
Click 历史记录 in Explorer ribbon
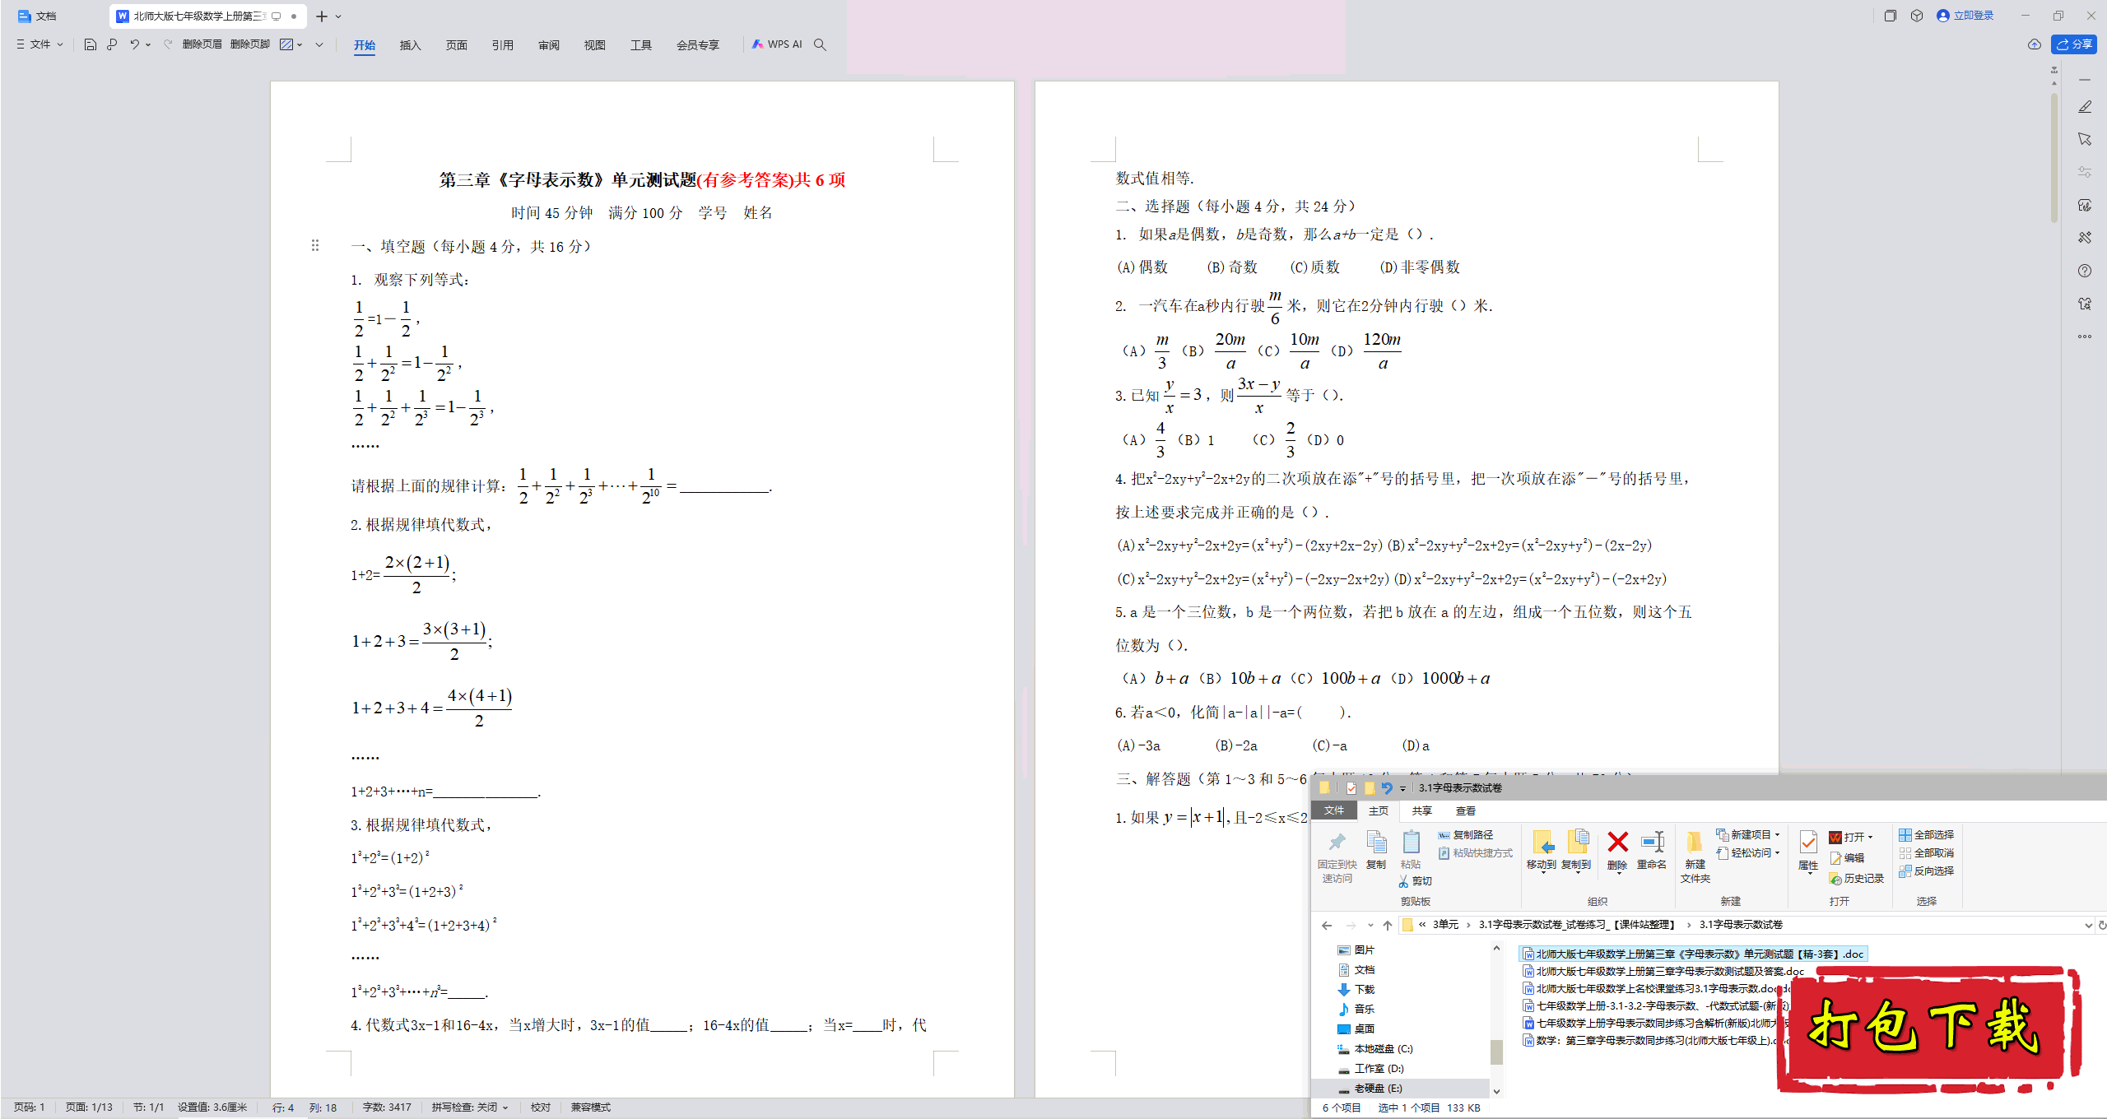point(1857,879)
